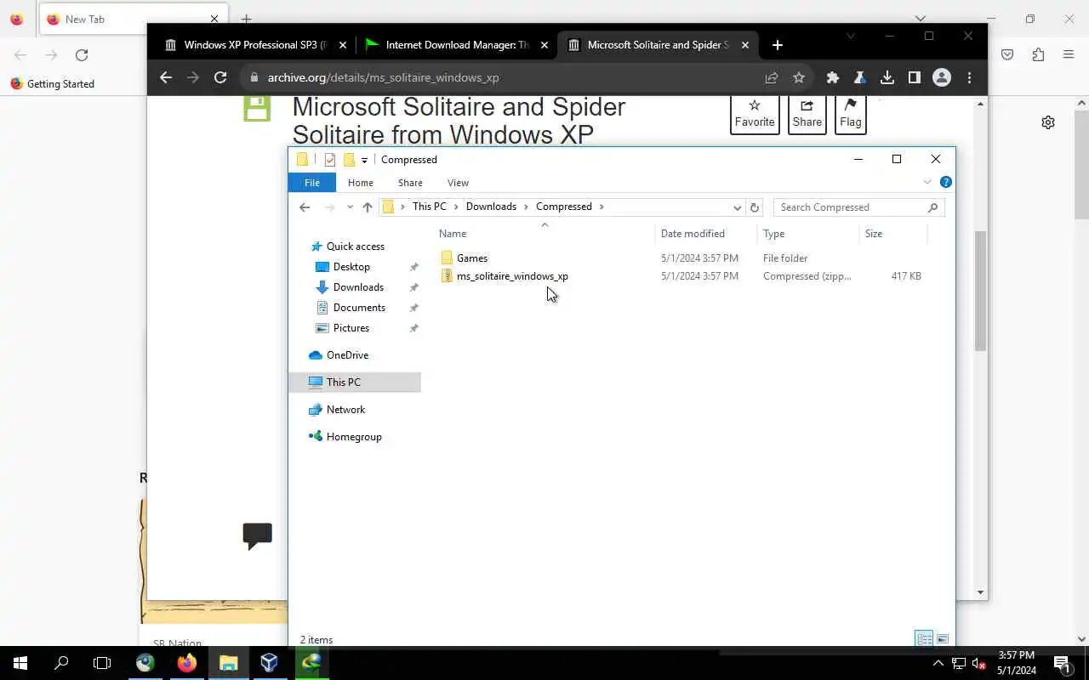Click the Favorite button on archive.org
This screenshot has width=1089, height=680.
click(x=755, y=114)
